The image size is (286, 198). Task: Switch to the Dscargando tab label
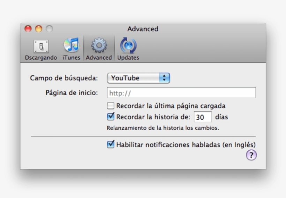41,58
